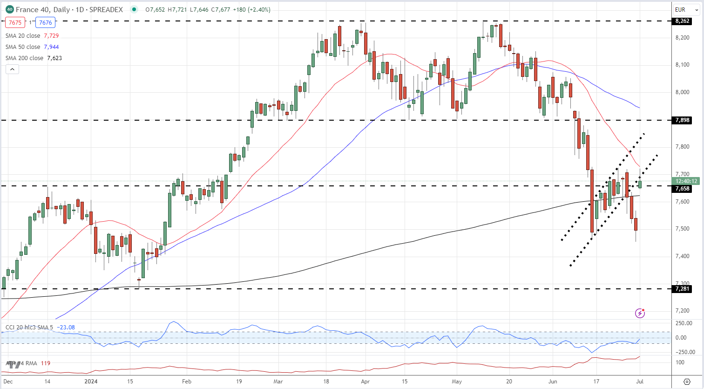Screen dimensions: 704x389
Task: Click the SMA 50 value 7,944
Action: [x=51, y=47]
